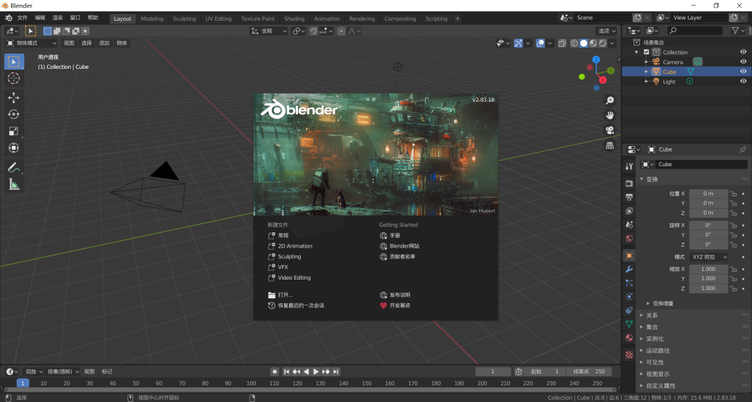Enable snapping with the magnet icon

(313, 31)
